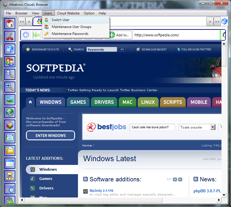The height and width of the screenshot is (207, 231).
Task: Click the red house Home icon in sidebar
Action: (10, 24)
